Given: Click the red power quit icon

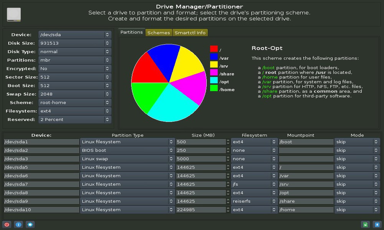Looking at the screenshot, I should [x=7, y=224].
